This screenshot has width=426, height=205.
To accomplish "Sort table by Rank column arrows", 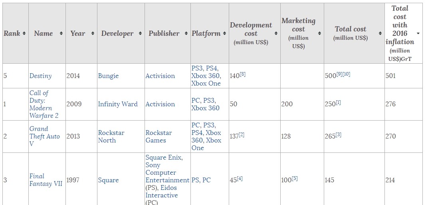I will pos(24,33).
